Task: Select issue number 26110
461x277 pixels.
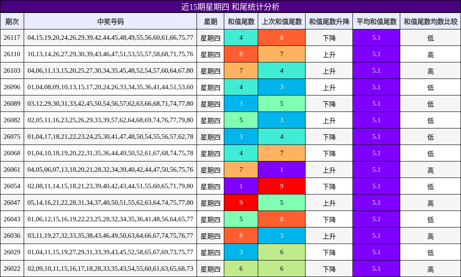Action: point(12,54)
